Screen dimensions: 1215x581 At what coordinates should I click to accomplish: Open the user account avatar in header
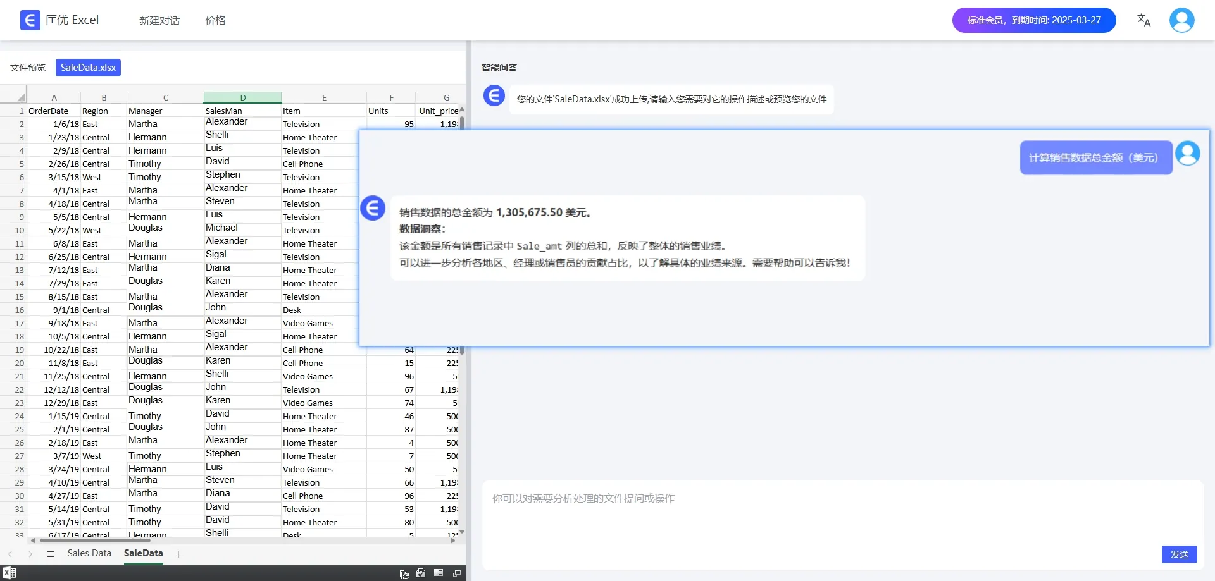1181,20
